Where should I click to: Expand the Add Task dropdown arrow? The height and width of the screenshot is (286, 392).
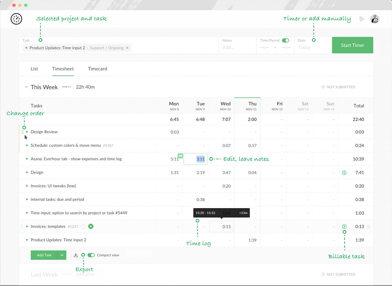click(62, 255)
